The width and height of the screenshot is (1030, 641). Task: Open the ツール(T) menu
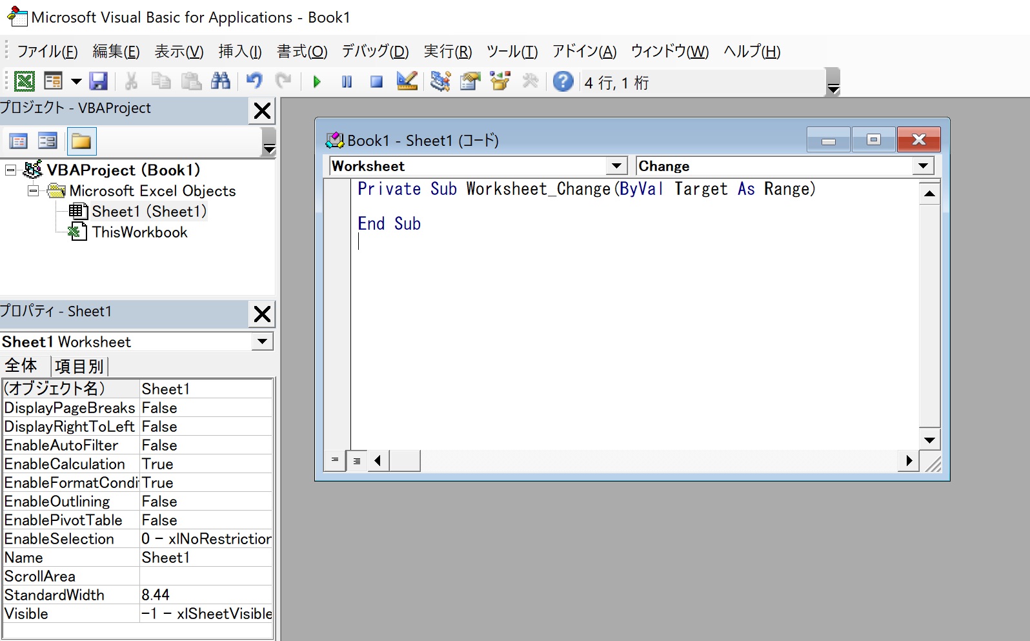[512, 52]
